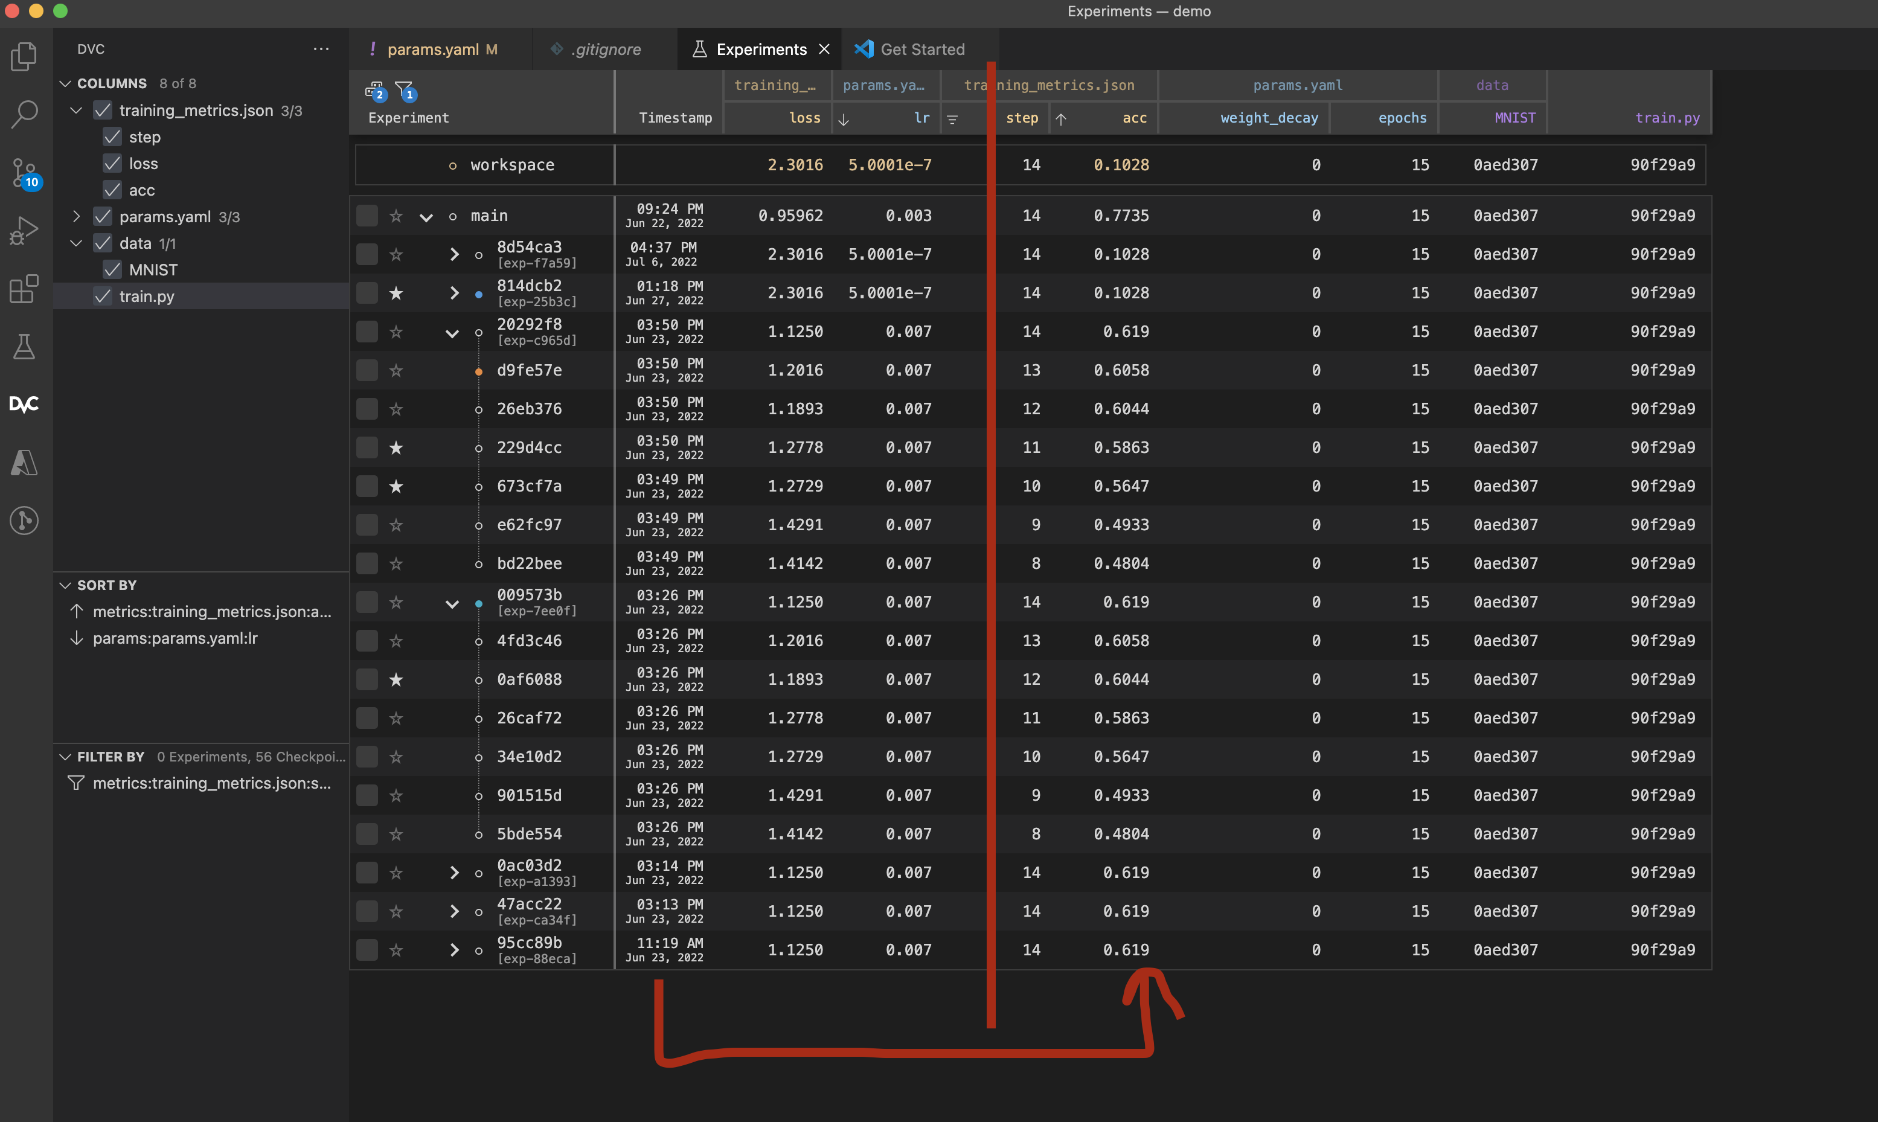Screen dimensions: 1878x1122
Task: Open the Extensions view icon
Action: coord(24,289)
